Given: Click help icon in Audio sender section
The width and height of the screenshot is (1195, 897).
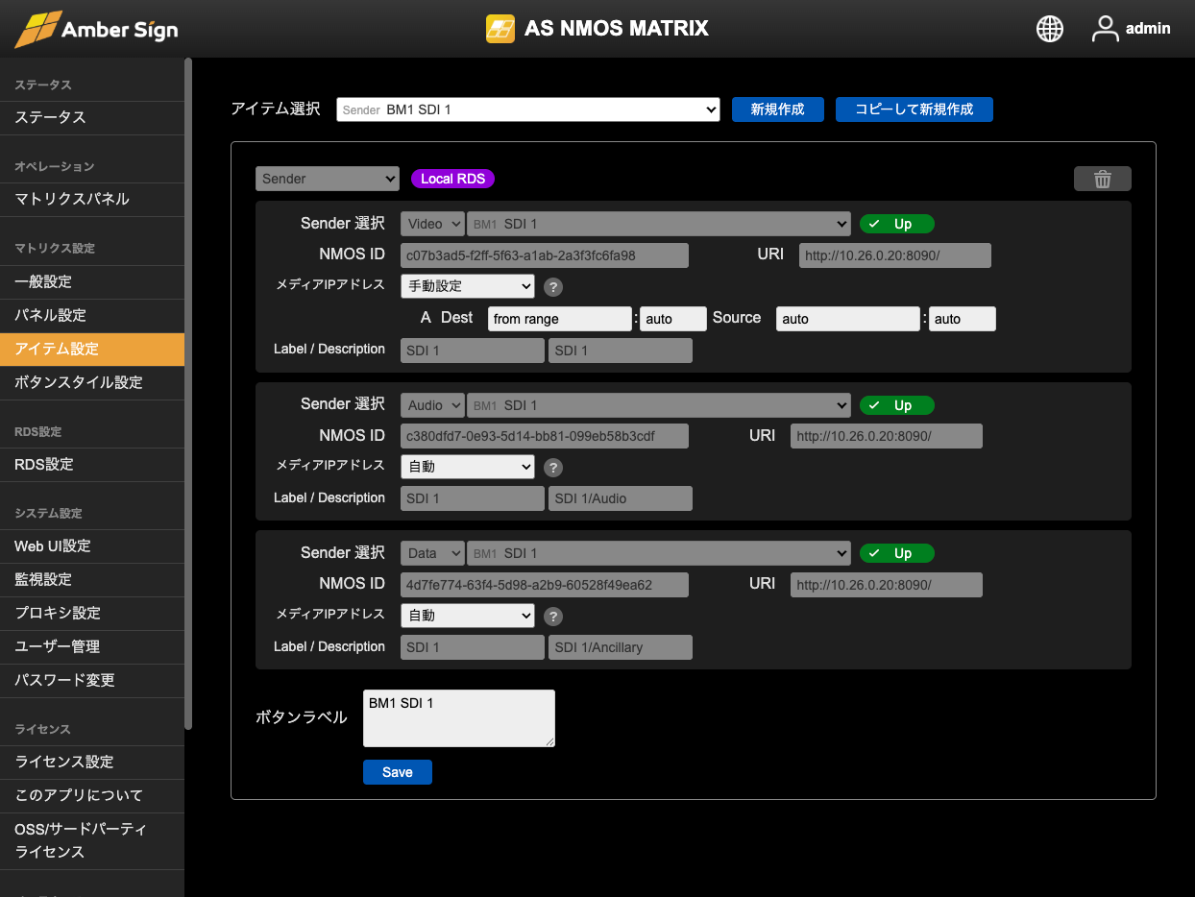Looking at the screenshot, I should pyautogui.click(x=553, y=468).
